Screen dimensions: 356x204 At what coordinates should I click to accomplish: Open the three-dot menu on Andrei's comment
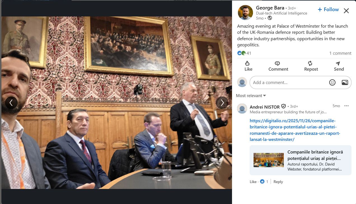coord(346,106)
